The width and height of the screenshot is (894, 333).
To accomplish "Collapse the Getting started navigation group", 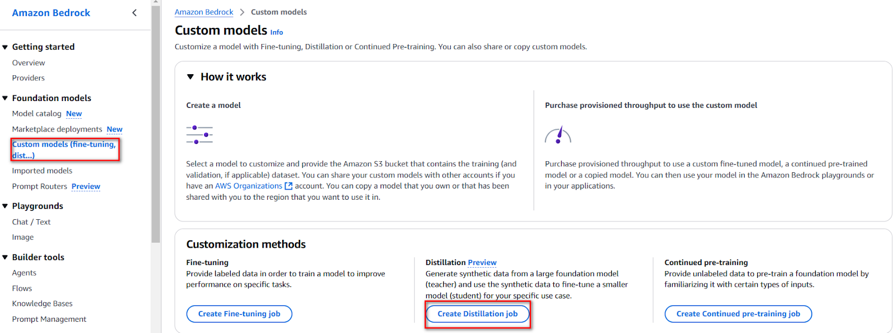I will pos(5,47).
